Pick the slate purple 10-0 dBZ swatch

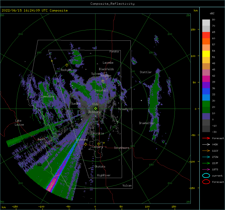coord(206,116)
